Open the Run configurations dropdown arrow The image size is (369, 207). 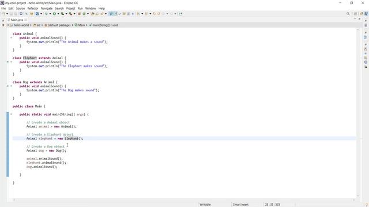pyautogui.click(x=58, y=14)
